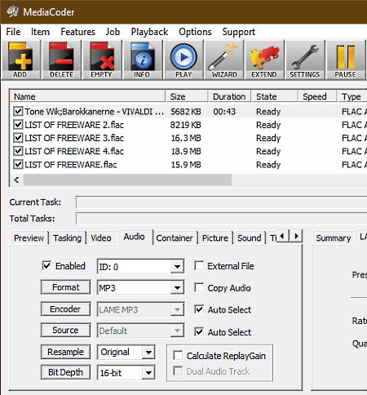Open the audio ID: 0 dropdown
Screen dimensions: 367x395
pyautogui.click(x=177, y=267)
